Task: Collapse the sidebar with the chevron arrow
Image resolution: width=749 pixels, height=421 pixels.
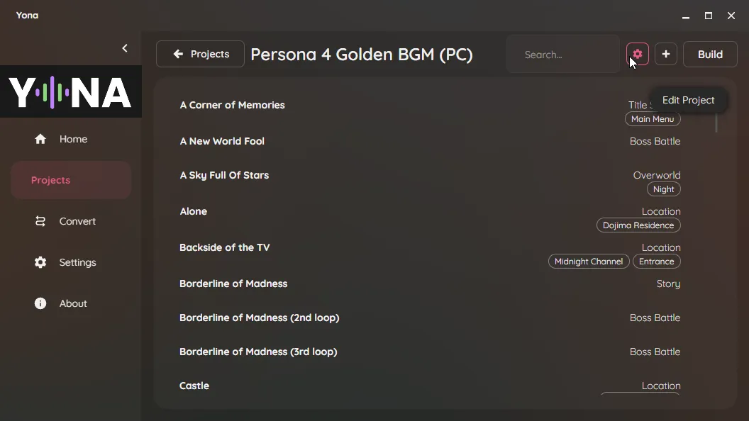Action: pos(125,48)
